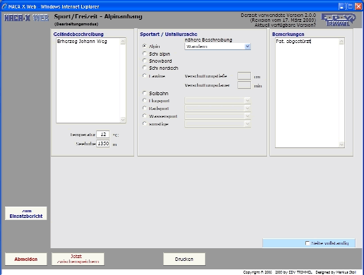Click the Verschüttungsdauer min field
Image resolution: width=364 pixels, height=275 pixels.
pyautogui.click(x=244, y=85)
